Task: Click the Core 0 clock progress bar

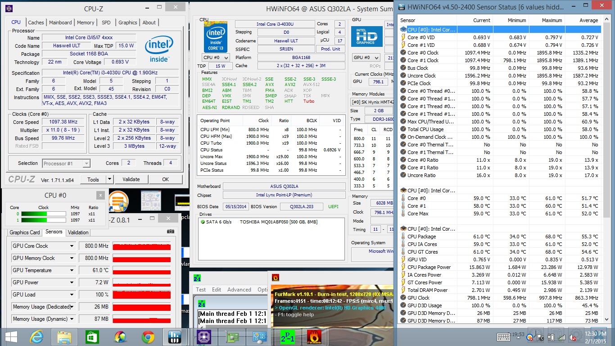Action: 44,214
